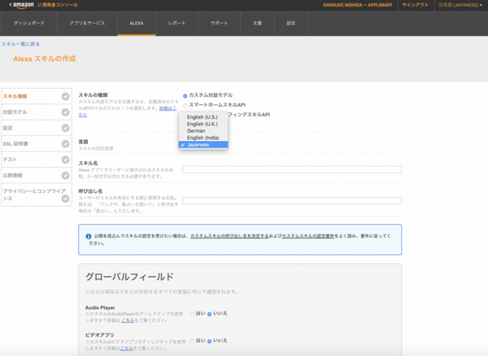Switch to the レポート tab
488x356 pixels.
pos(176,24)
